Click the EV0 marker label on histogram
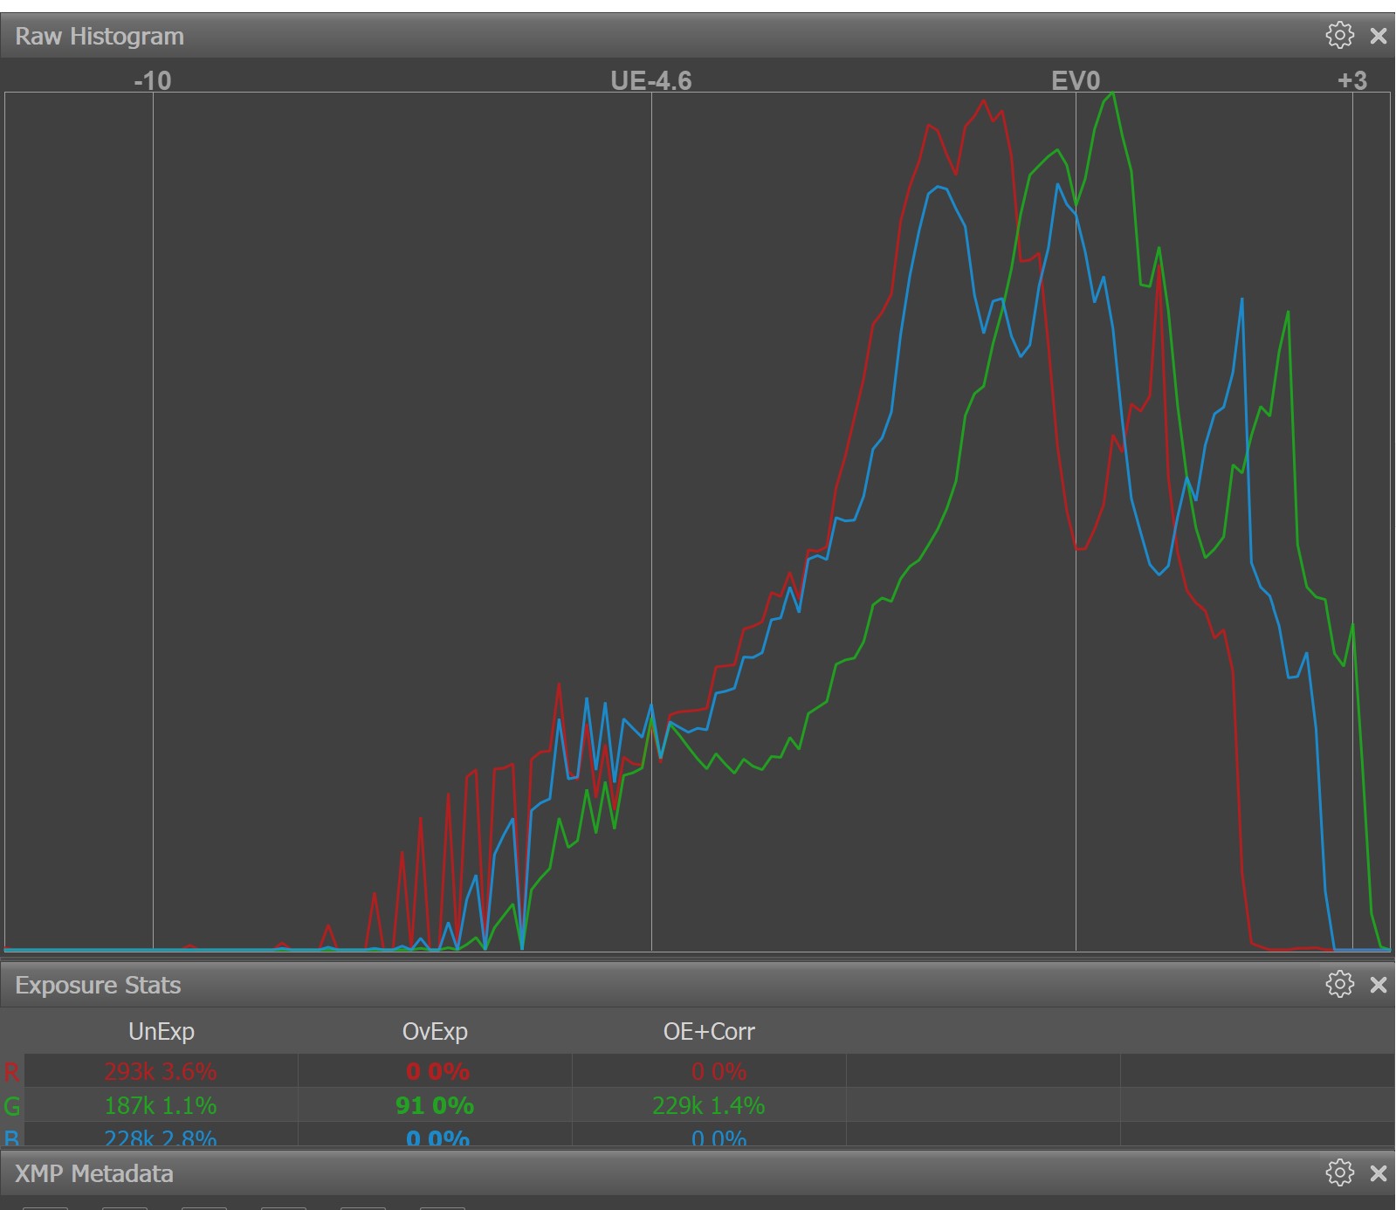The image size is (1396, 1210). tap(1076, 81)
